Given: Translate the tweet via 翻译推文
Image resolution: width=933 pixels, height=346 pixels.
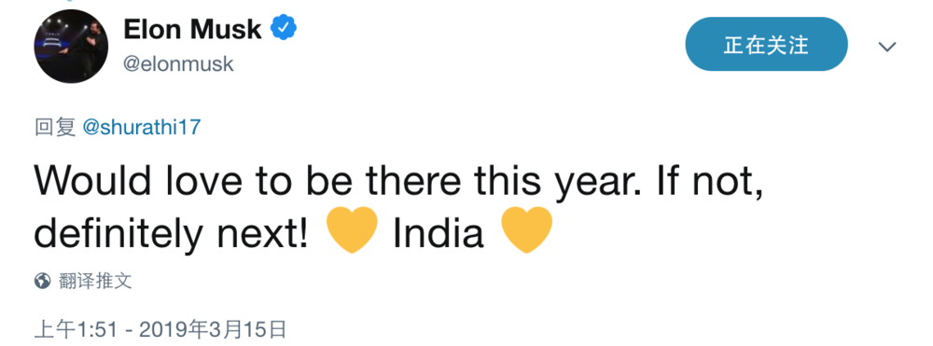Looking at the screenshot, I should pyautogui.click(x=94, y=281).
